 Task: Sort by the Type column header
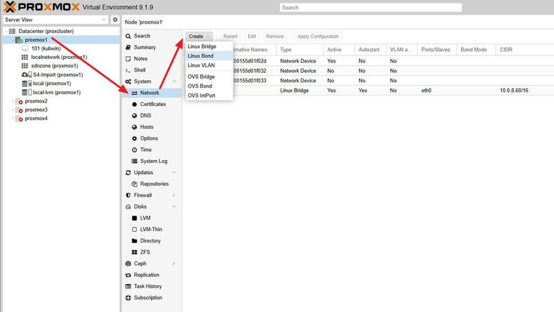(x=300, y=50)
